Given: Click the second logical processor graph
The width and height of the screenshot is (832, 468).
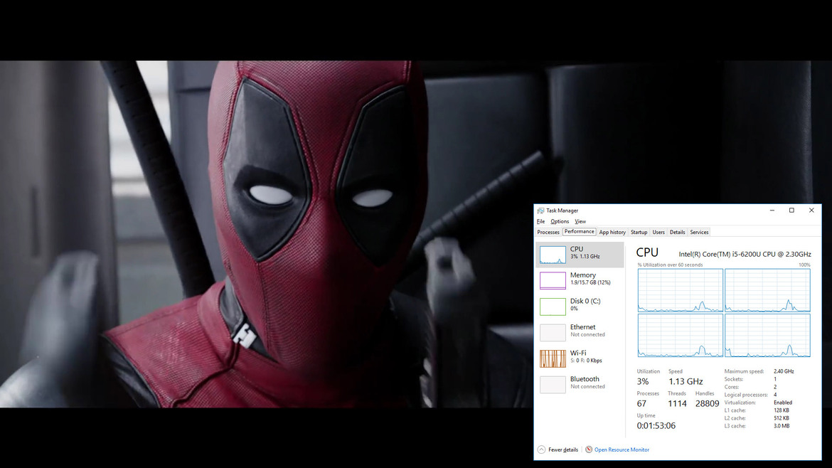Looking at the screenshot, I should (767, 290).
